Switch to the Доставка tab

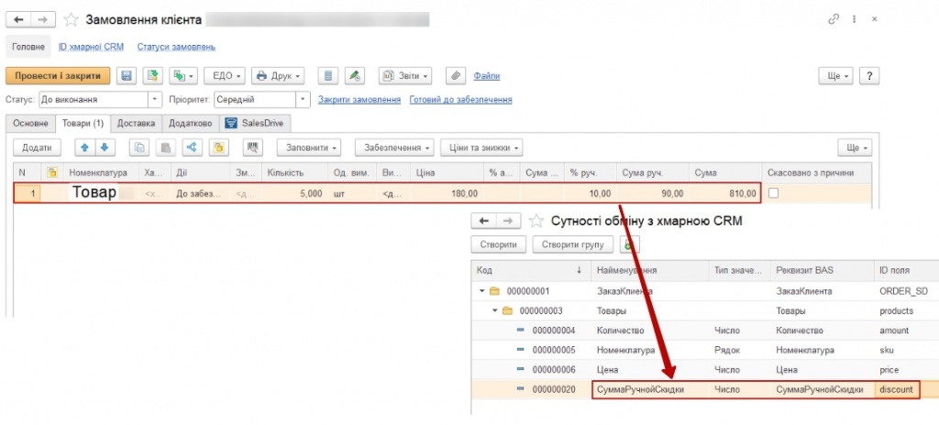(136, 123)
